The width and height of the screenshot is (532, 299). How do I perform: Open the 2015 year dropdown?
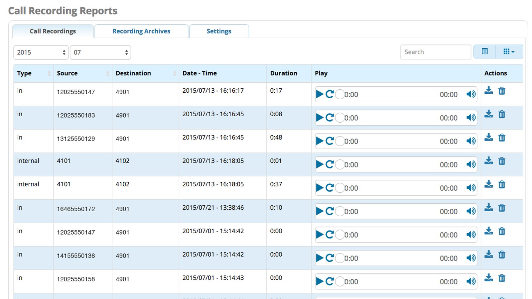41,52
